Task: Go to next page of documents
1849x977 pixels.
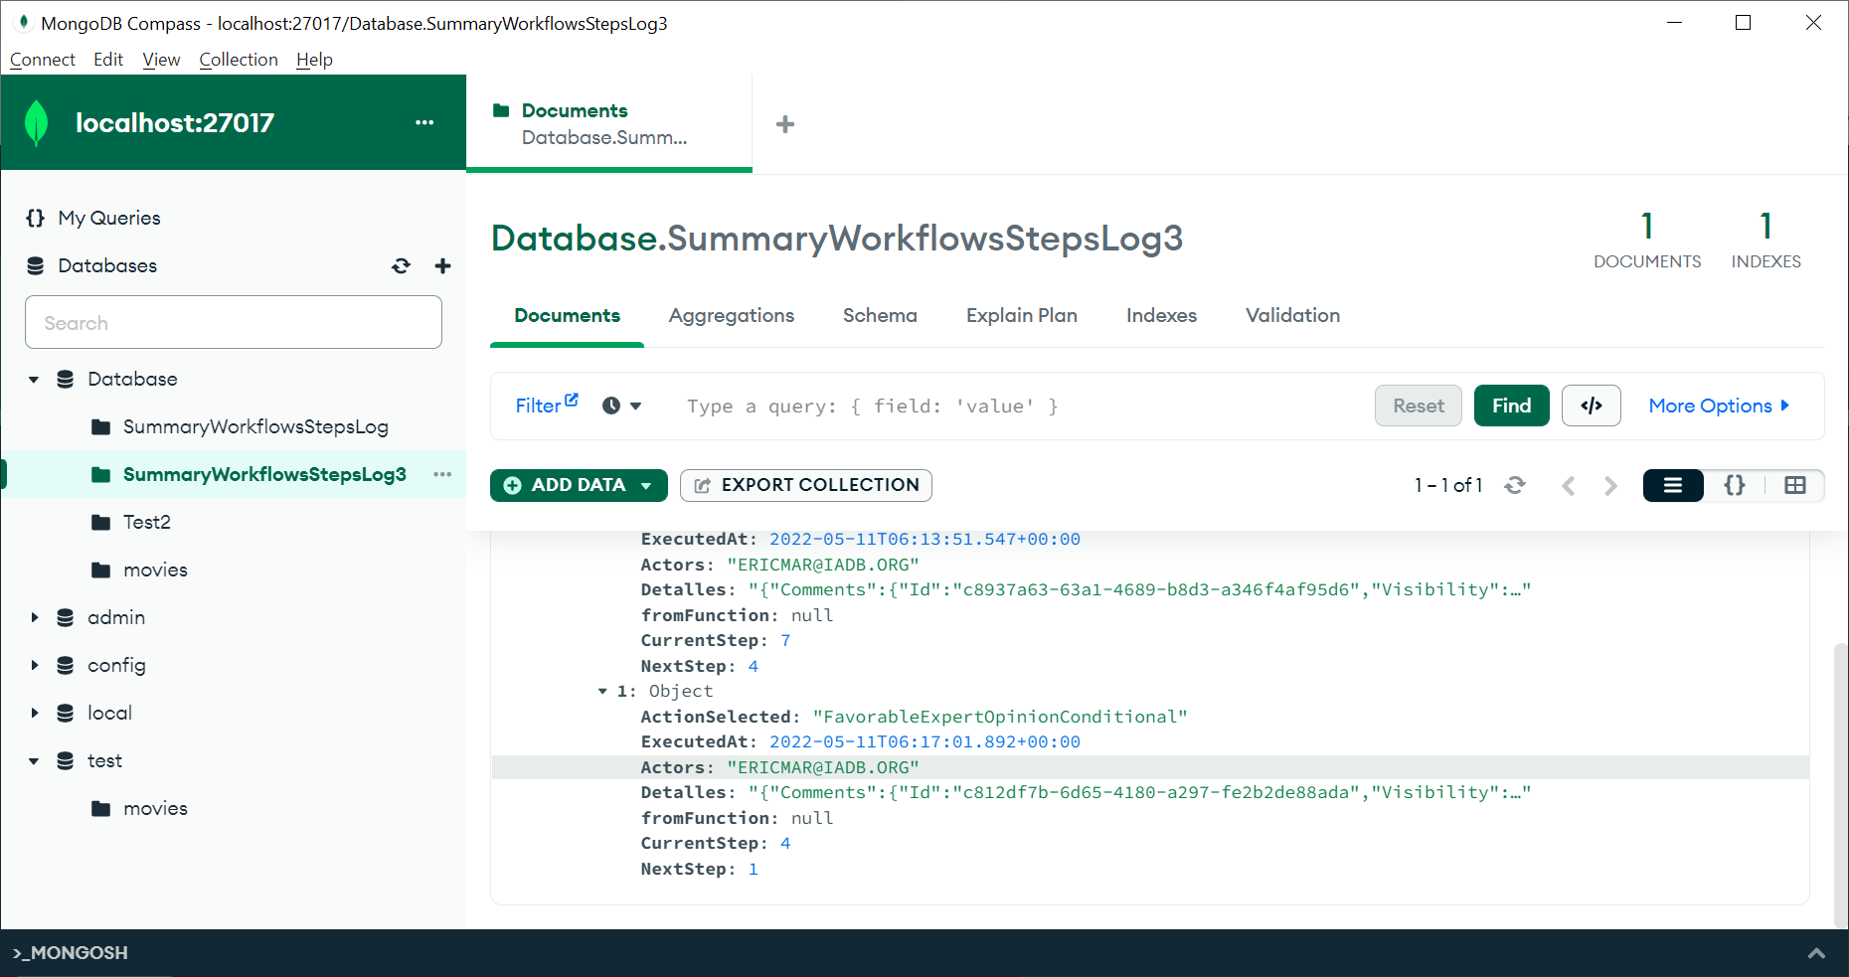Action: pos(1610,485)
